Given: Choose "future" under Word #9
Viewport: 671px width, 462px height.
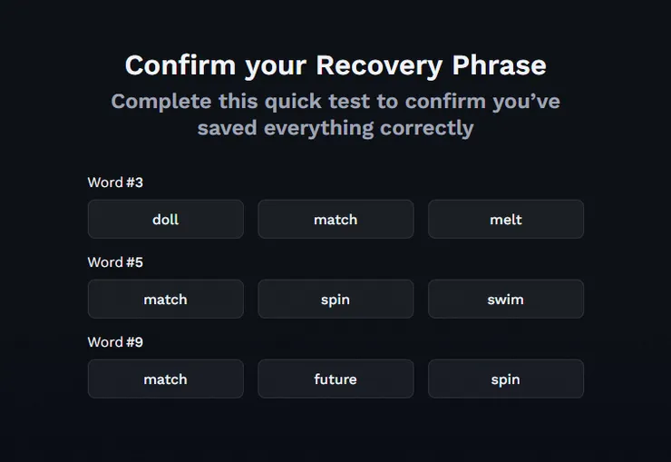Looking at the screenshot, I should (x=335, y=379).
